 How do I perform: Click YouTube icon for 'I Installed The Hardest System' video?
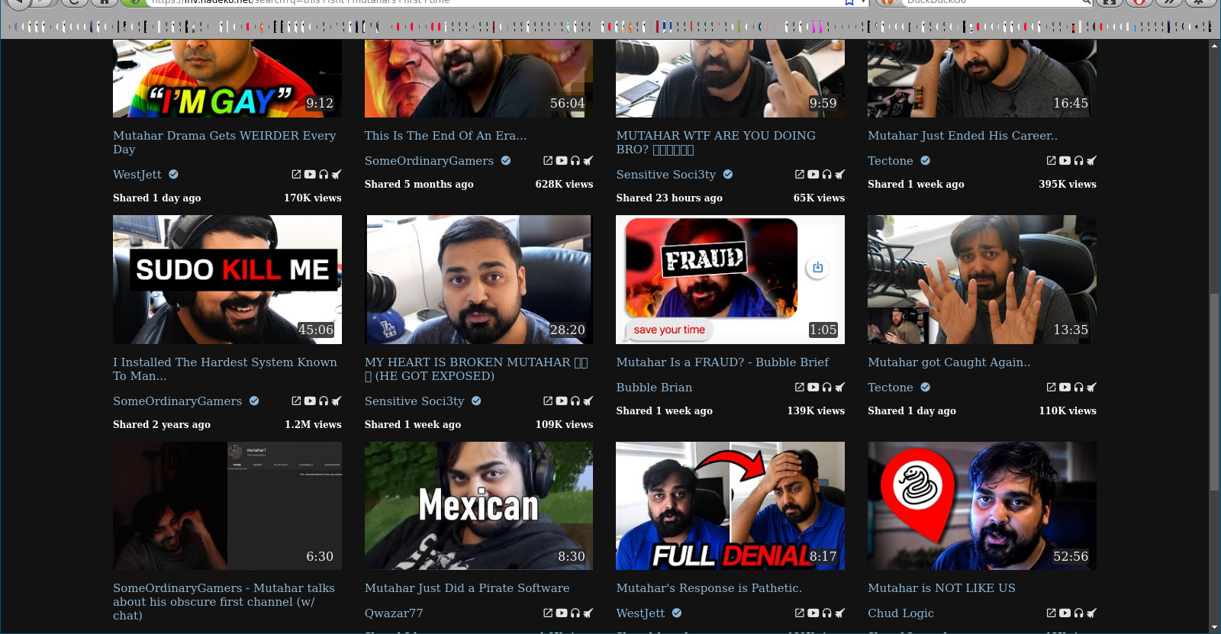point(310,401)
